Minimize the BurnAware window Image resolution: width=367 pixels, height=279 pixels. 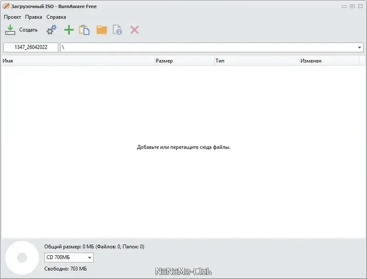(x=344, y=6)
